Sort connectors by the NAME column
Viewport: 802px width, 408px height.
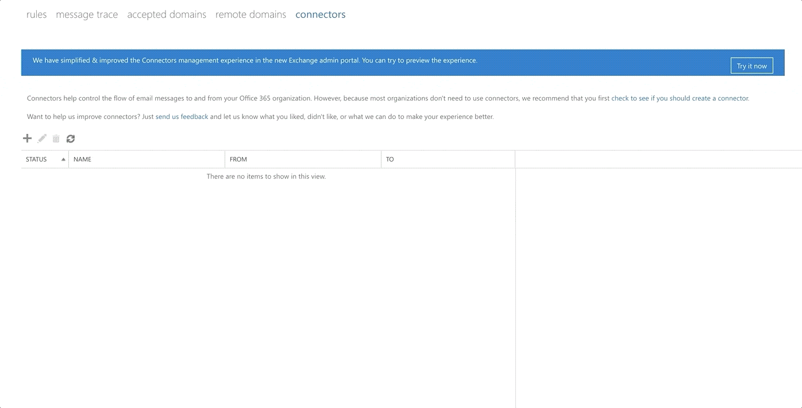82,159
